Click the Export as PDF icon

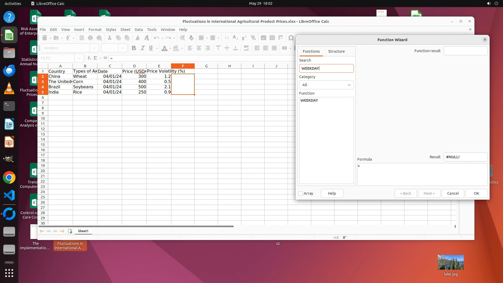click(82, 38)
